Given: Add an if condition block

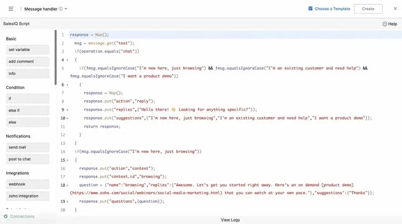Looking at the screenshot, I should pyautogui.click(x=28, y=98).
